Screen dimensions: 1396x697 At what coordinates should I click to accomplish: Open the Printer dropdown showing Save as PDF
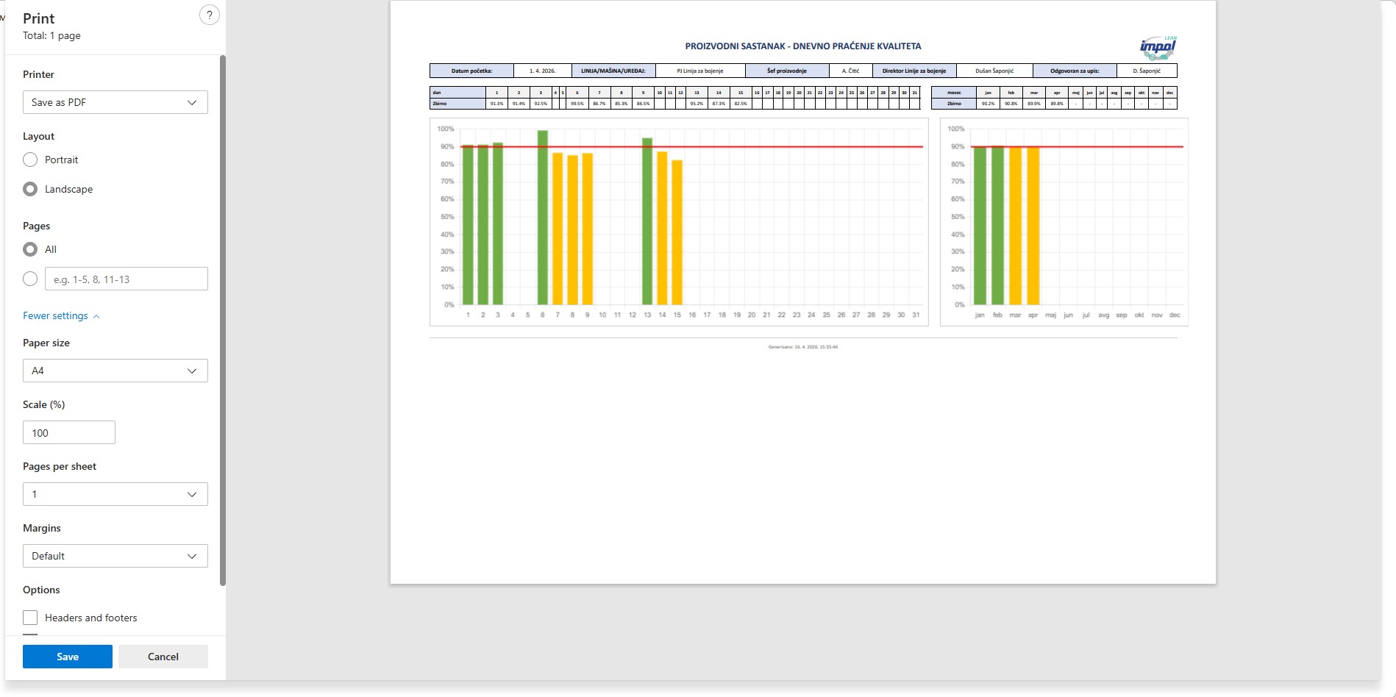115,102
